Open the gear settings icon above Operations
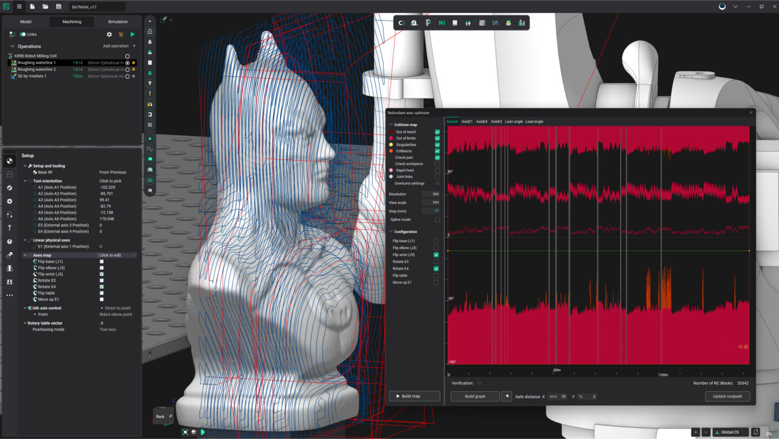This screenshot has width=779, height=439. [x=109, y=34]
